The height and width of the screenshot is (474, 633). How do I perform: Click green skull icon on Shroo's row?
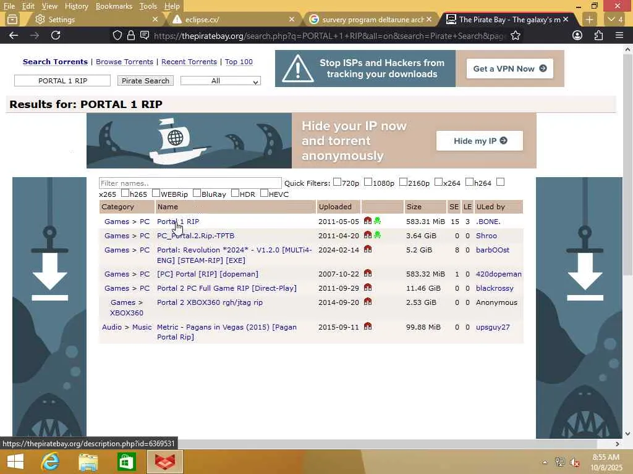(x=377, y=235)
